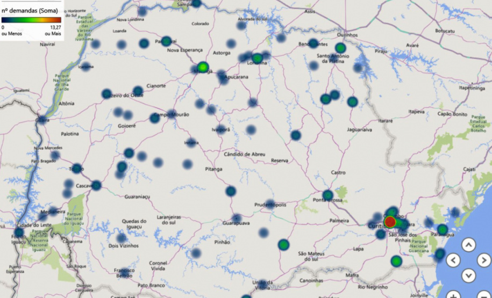The height and width of the screenshot is (298, 492).
Task: Click the heat point at Ponta Grossa
Action: [327, 195]
